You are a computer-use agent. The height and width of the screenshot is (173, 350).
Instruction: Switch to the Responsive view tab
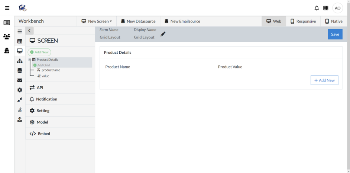pos(303,21)
